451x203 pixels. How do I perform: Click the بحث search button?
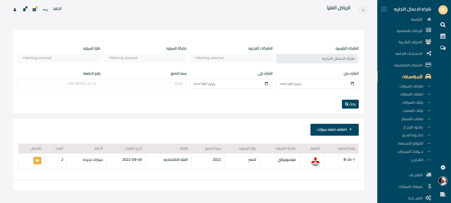tap(350, 104)
